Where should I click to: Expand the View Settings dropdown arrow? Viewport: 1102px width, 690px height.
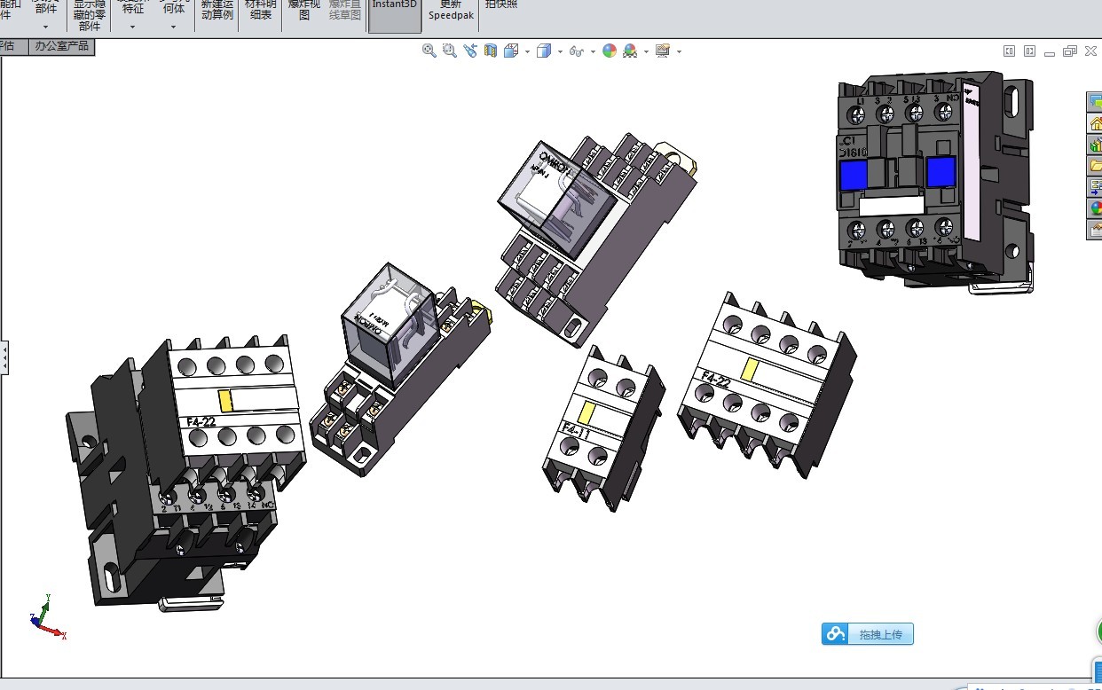click(x=679, y=52)
